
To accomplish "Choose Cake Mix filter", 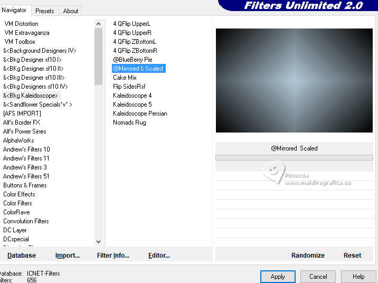I will (x=125, y=78).
